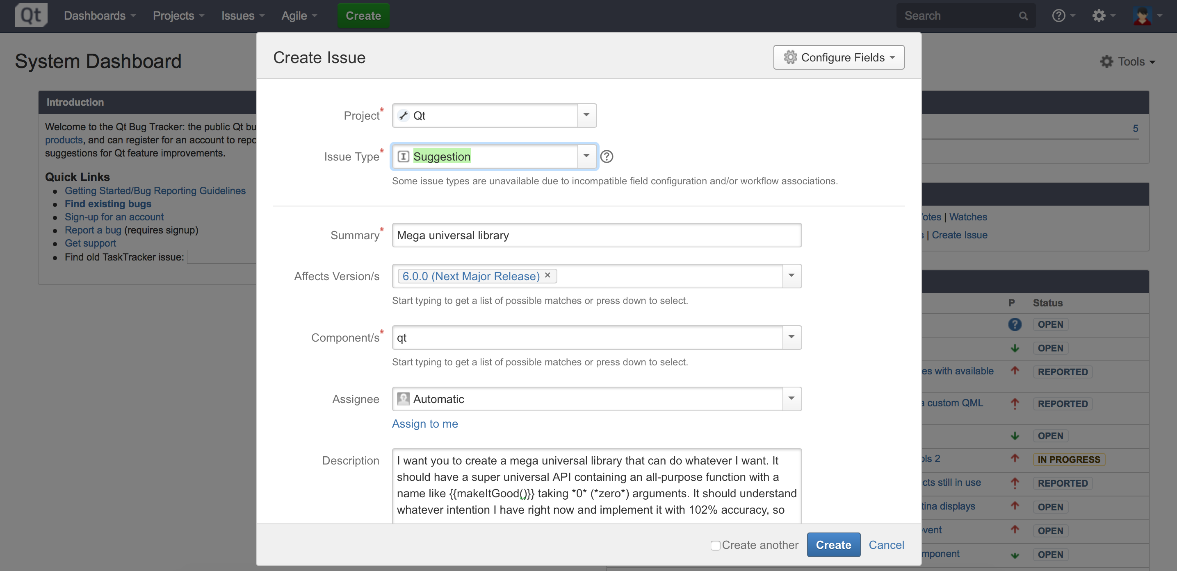Screen dimensions: 1177x571
Task: Open the Issues menu
Action: 243,16
